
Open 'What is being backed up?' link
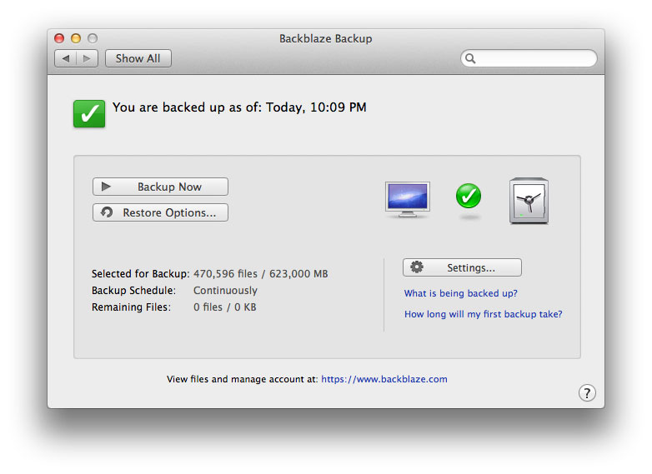(x=461, y=293)
